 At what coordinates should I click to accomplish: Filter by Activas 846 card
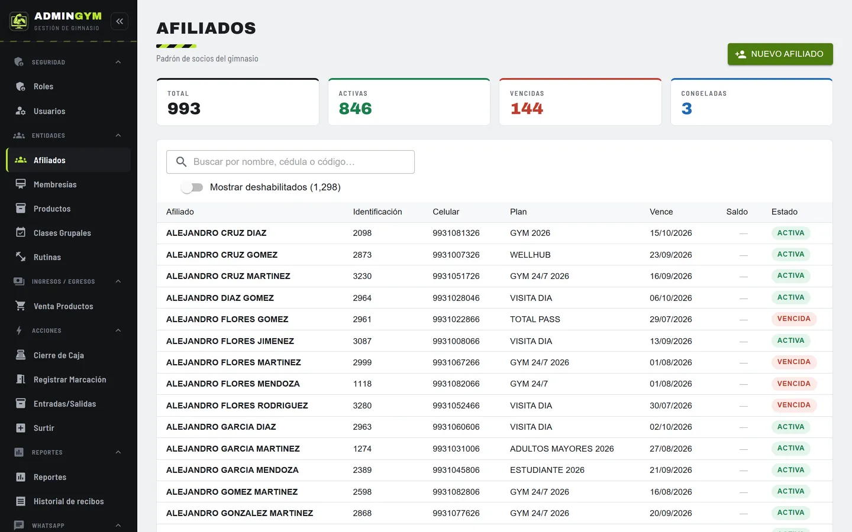pos(409,102)
